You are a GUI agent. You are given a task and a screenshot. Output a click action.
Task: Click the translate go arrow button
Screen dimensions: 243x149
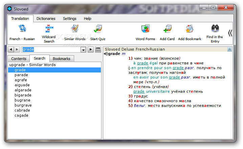(91, 50)
